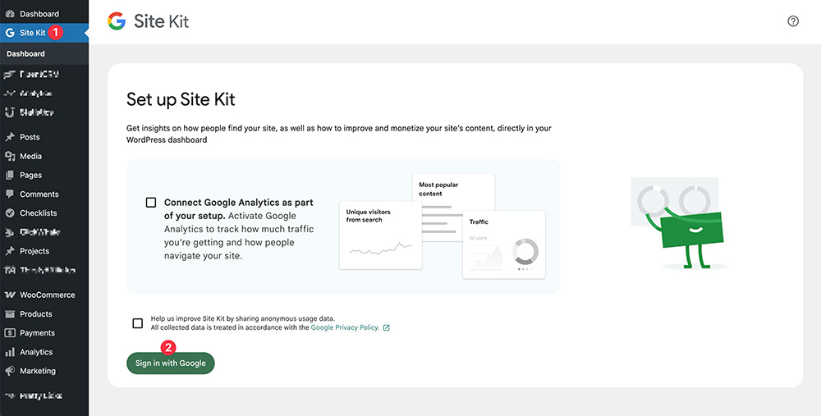Click the help question mark icon

tap(792, 21)
